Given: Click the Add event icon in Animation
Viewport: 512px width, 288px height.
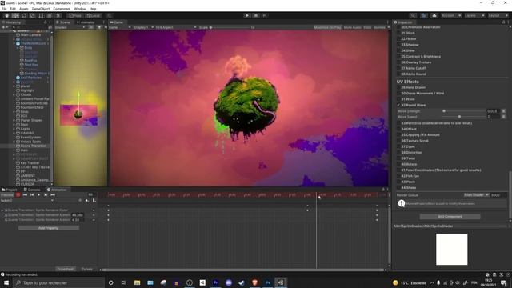Looking at the screenshot, I should click(94, 200).
